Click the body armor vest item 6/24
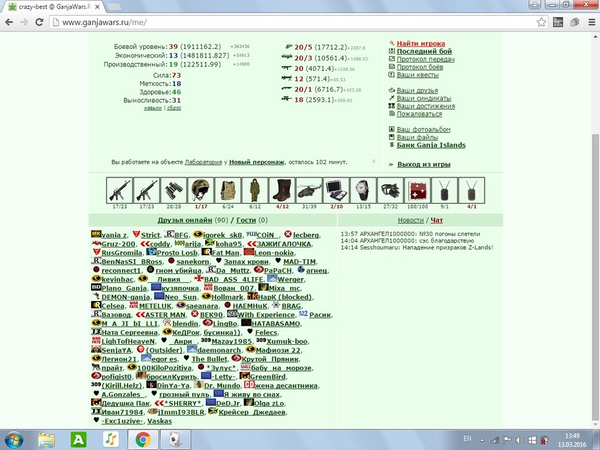The width and height of the screenshot is (600, 450). pos(228,190)
